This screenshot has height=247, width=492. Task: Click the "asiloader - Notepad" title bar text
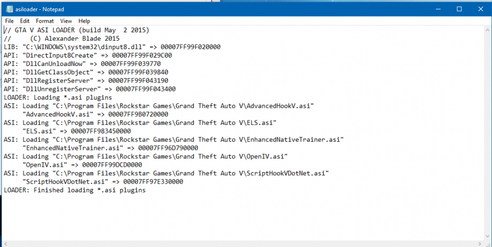(39, 9)
